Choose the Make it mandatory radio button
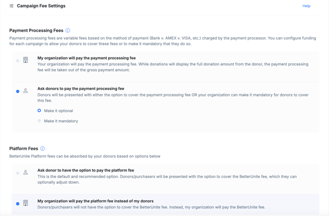The image size is (329, 216). tap(39, 121)
